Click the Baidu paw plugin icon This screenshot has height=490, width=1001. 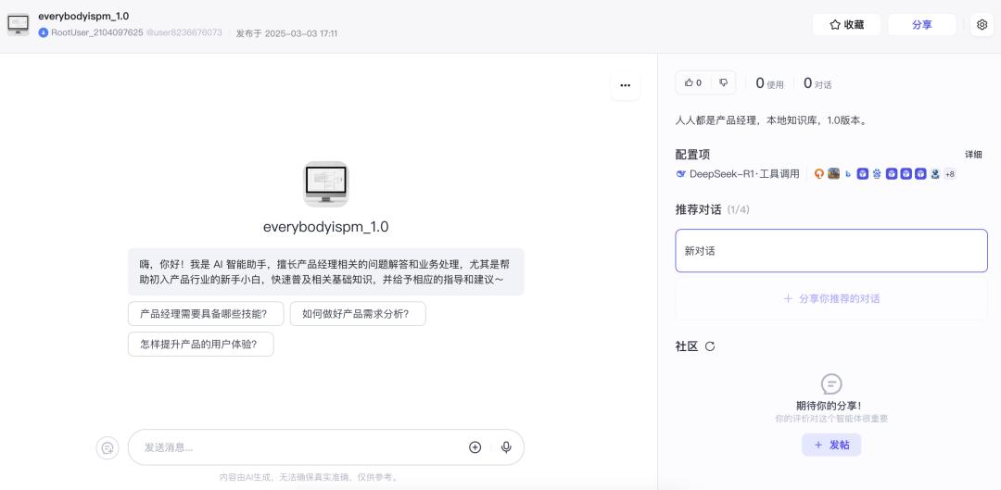tap(877, 173)
